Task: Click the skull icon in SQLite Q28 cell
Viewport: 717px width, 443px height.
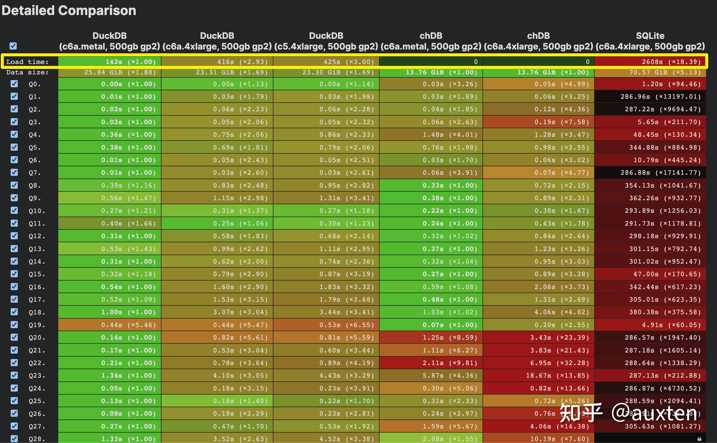Action: 699,439
